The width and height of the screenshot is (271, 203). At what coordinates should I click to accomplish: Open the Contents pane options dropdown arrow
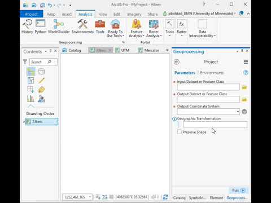tap(46, 51)
